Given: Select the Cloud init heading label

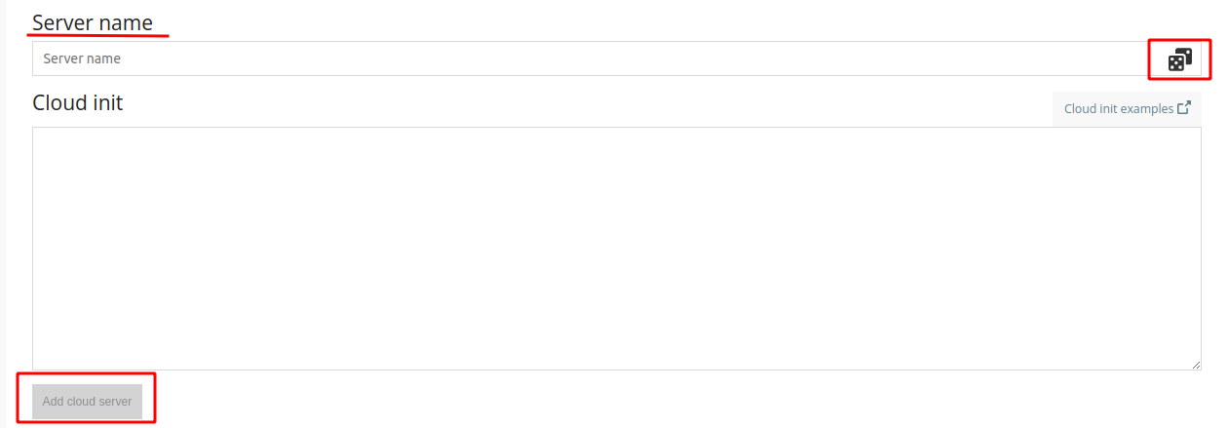Looking at the screenshot, I should coord(78,102).
